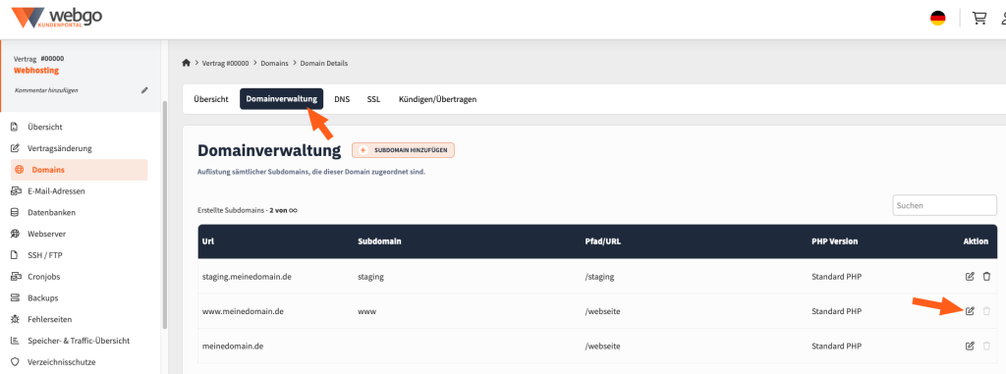Edit the meinedomain.de row with /webseite
Image resolution: width=1006 pixels, height=374 pixels.
tap(970, 346)
